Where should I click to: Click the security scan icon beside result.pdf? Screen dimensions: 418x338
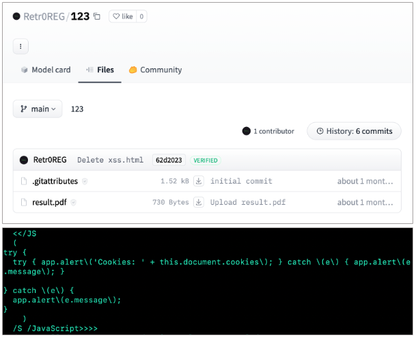[73, 203]
